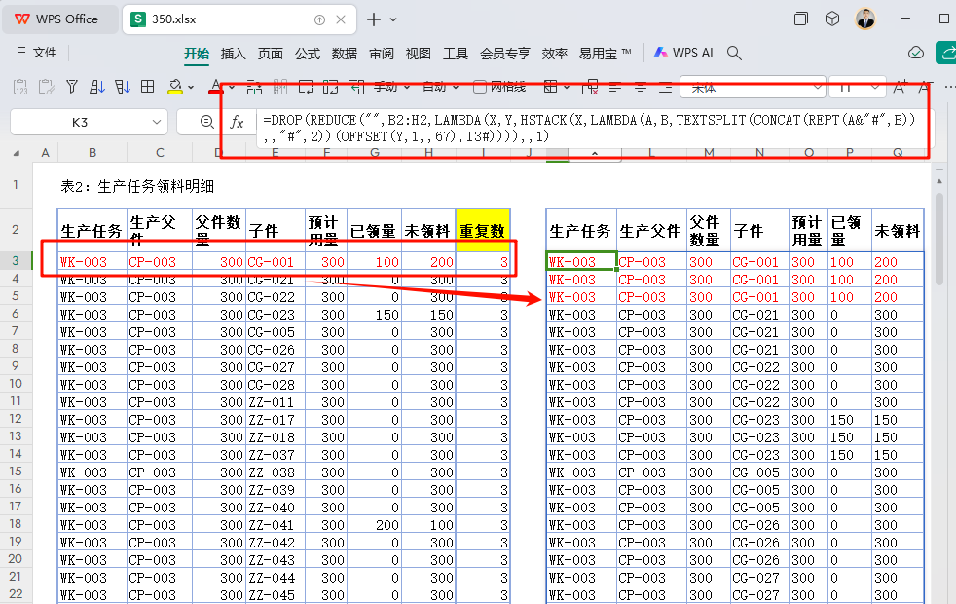This screenshot has height=604, width=956.
Task: Open the 易用宝 tab
Action: click(605, 54)
